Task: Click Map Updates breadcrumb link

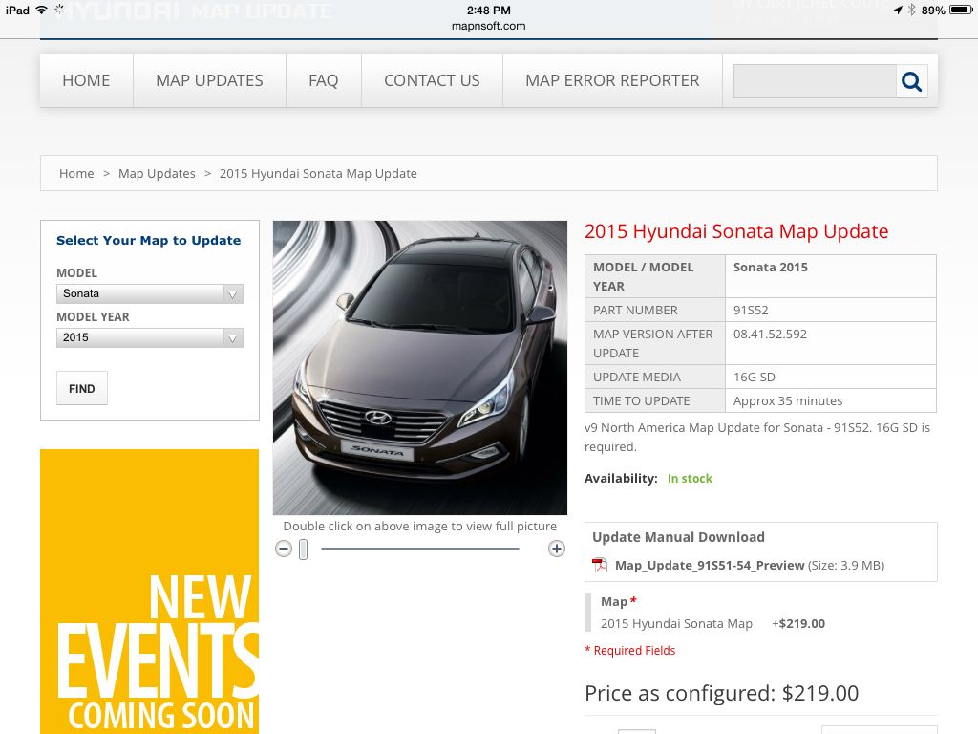Action: pos(157,174)
